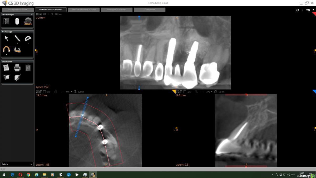Click the printer icon in Exportieren

[17, 68]
